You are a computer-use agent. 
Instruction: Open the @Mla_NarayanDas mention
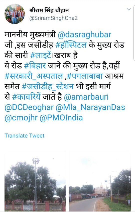[90, 107]
